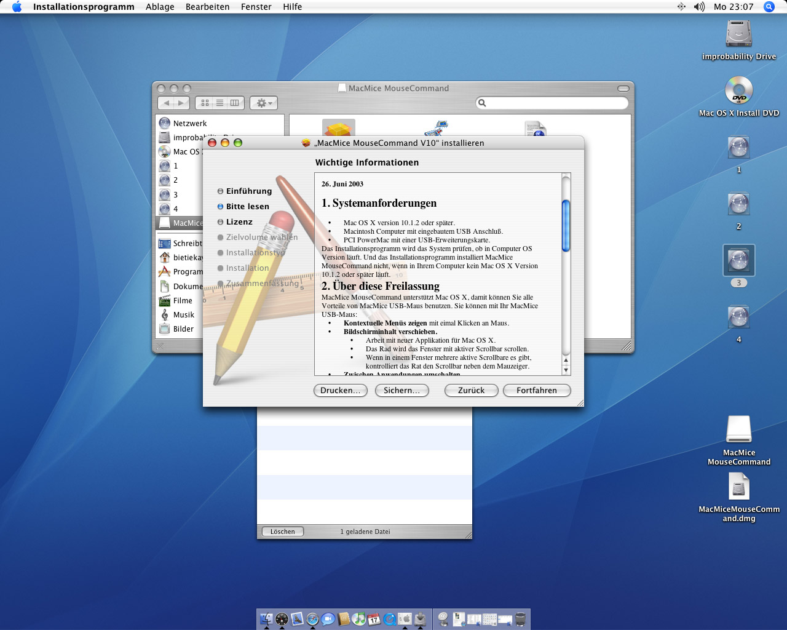Open iCal from the Dock
787x630 pixels.
pos(374,619)
